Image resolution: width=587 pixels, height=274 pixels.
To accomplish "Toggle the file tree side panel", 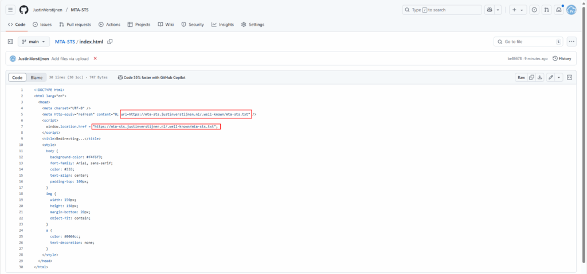I will pos(10,42).
